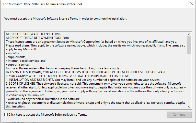Image resolution: width=196 pixels, height=123 pixels.
Task: Close the Click-to-Run Administrator Tool dialog
Action: (x=191, y=4)
